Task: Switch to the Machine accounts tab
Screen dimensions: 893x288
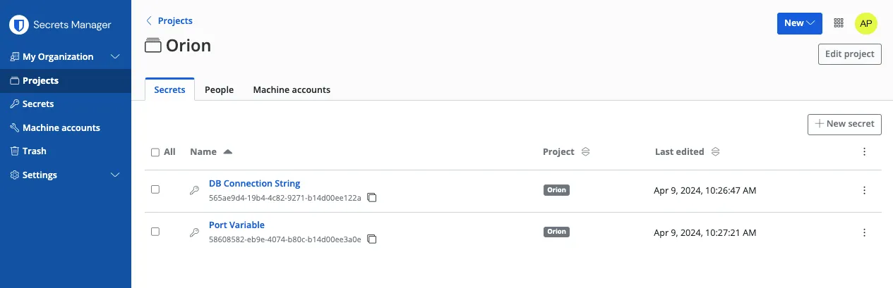Action: 292,90
